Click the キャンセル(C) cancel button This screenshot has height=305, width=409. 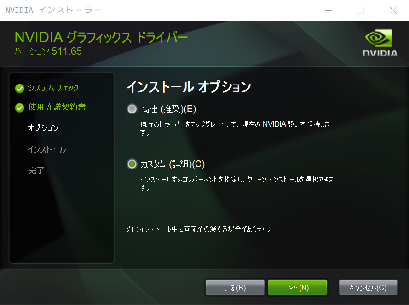(368, 288)
